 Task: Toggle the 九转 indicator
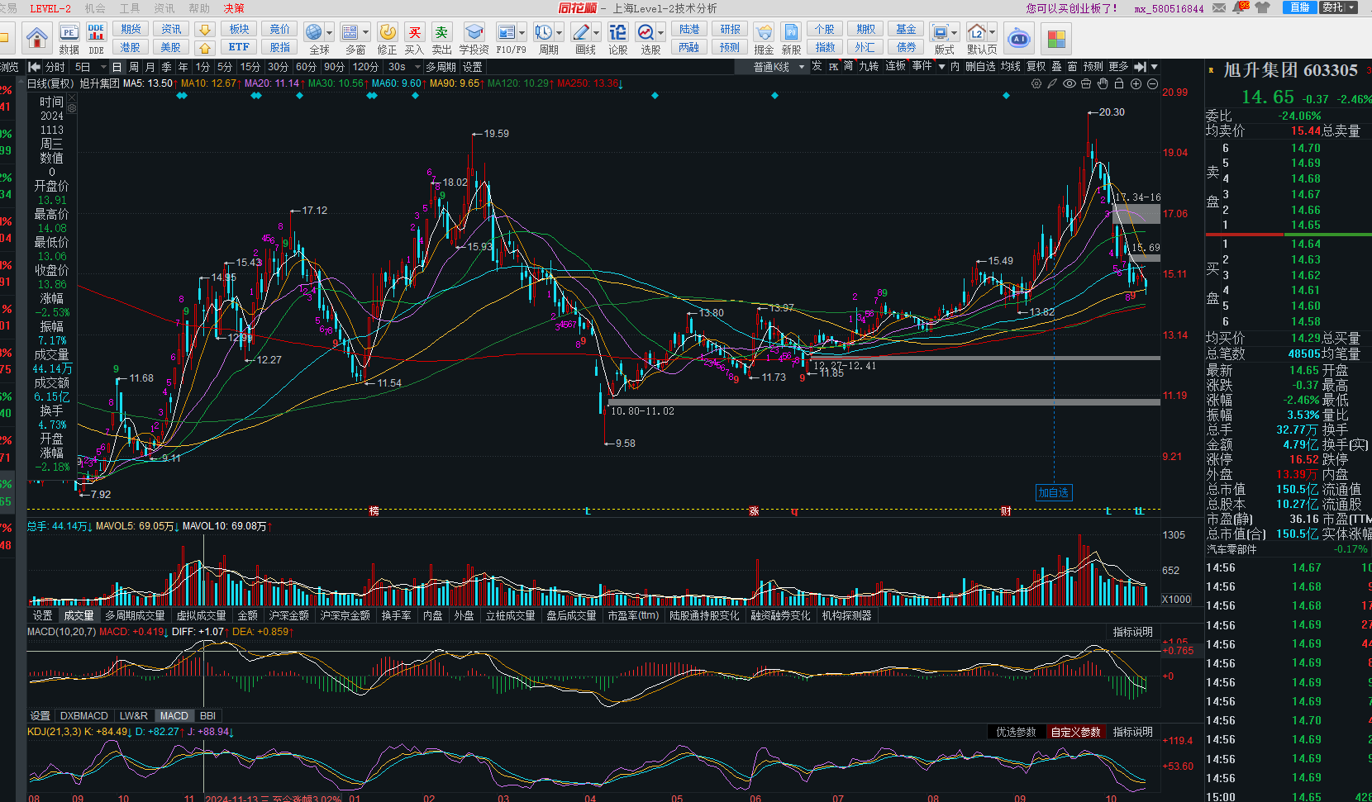pyautogui.click(x=869, y=66)
